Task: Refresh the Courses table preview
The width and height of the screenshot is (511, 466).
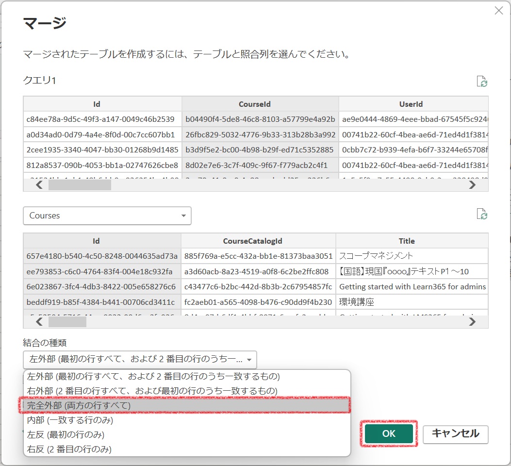Action: [x=482, y=214]
